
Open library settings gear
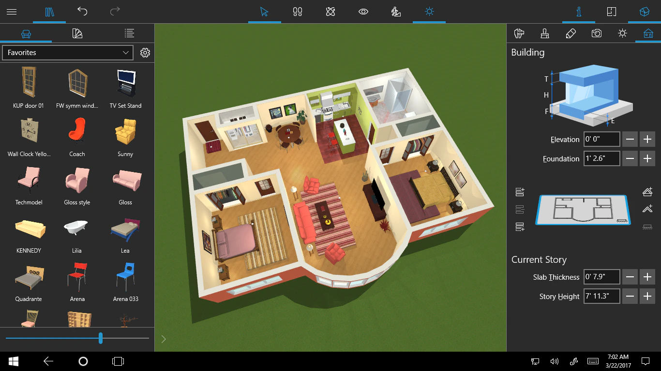(145, 52)
